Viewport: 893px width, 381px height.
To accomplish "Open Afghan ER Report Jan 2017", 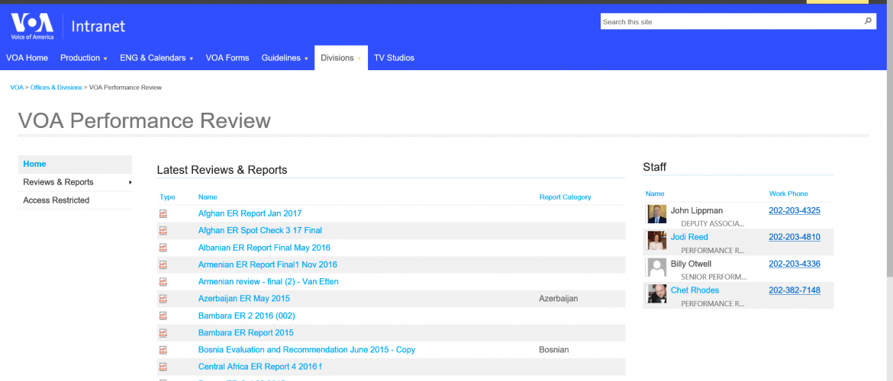I will 250,214.
